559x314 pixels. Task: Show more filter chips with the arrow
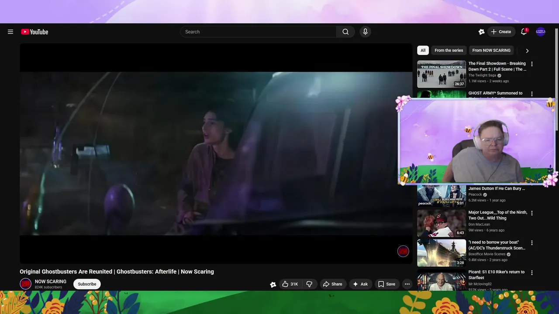(x=527, y=51)
